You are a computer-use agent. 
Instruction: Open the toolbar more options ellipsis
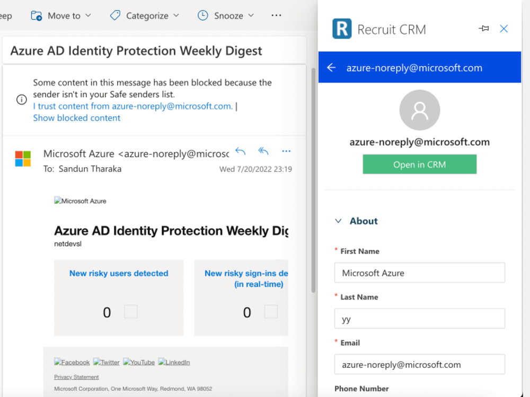[276, 15]
